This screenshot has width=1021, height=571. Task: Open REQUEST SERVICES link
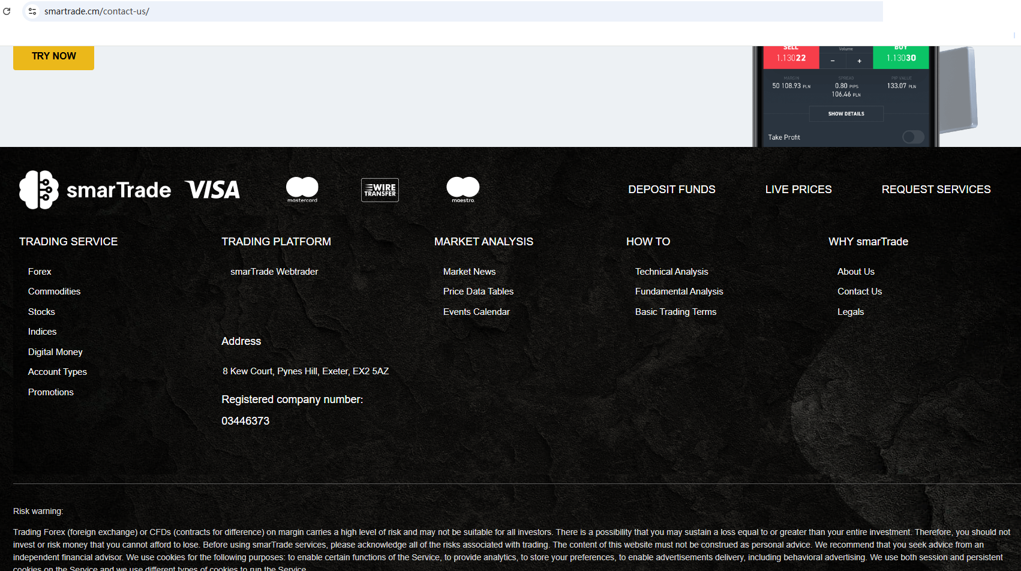tap(936, 190)
